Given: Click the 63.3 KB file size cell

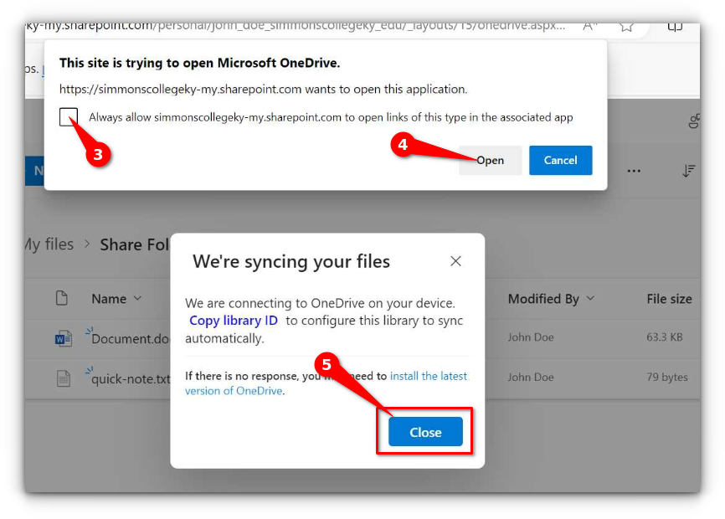Looking at the screenshot, I should tap(665, 337).
